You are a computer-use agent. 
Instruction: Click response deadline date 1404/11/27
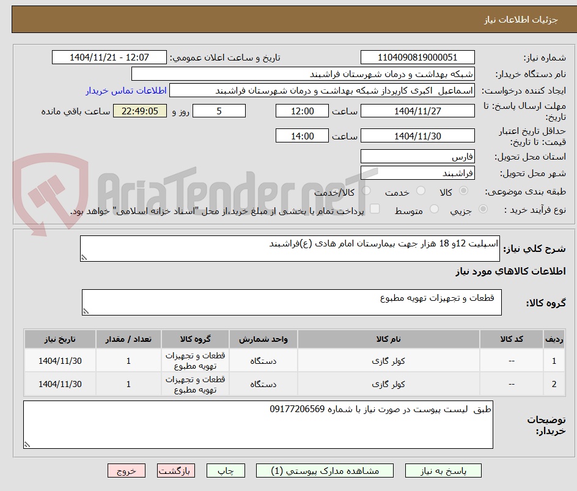coord(417,111)
